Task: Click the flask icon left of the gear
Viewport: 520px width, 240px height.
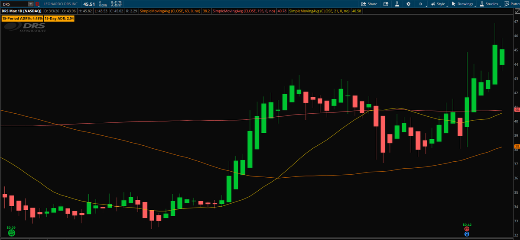Action: (x=396, y=4)
